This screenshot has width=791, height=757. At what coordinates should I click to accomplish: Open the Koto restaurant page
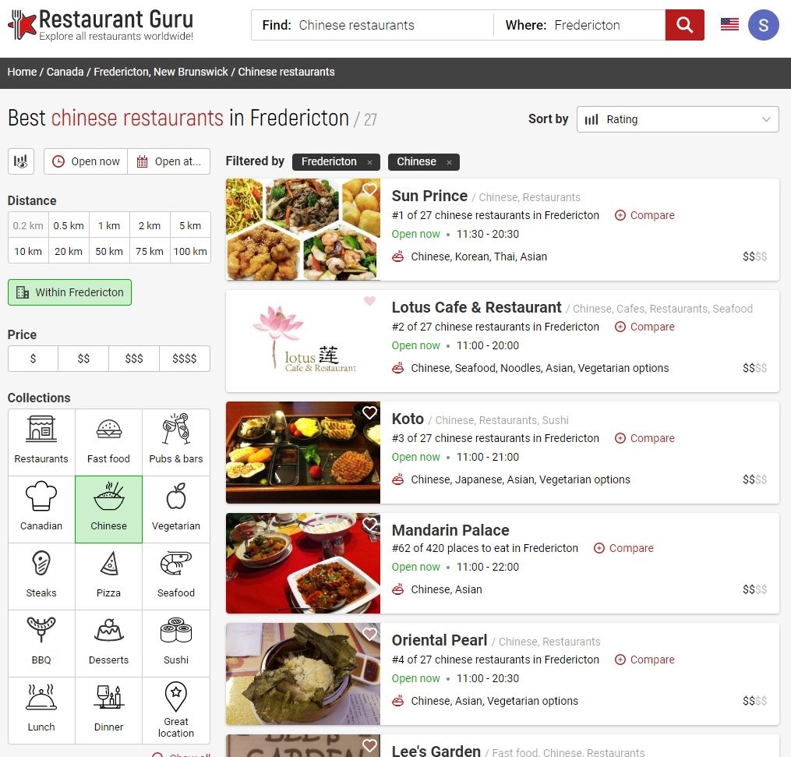pos(408,419)
